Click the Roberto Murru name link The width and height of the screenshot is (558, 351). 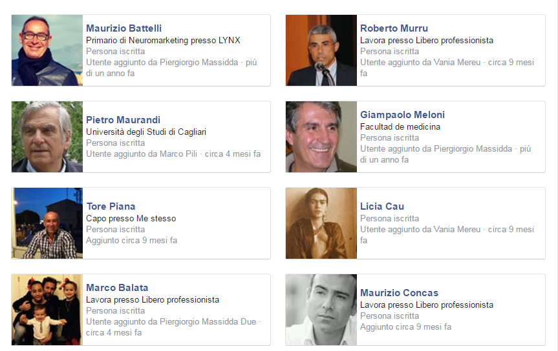(394, 28)
